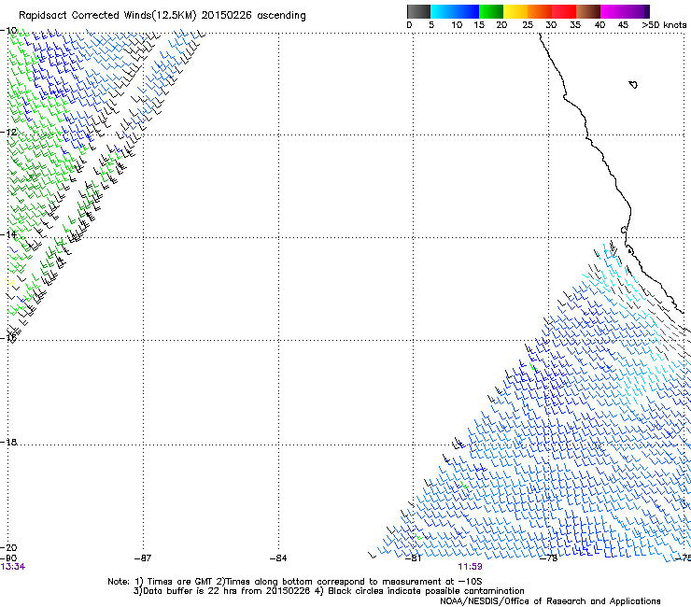Click the '-78' longitude axis label
Image resolution: width=691 pixels, height=607 pixels.
click(x=549, y=558)
